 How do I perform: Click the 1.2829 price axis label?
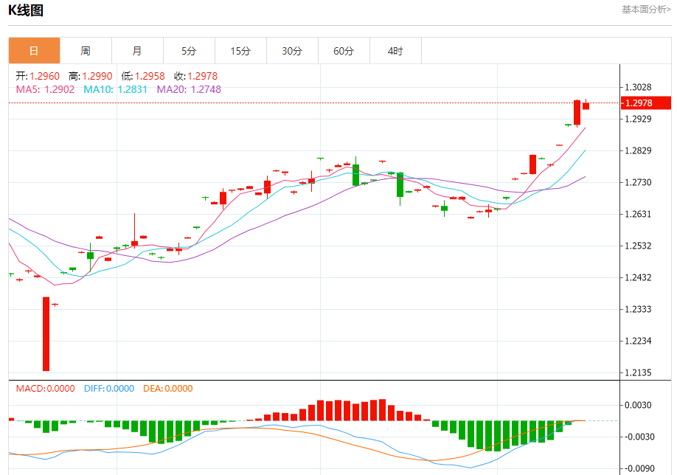(x=638, y=150)
